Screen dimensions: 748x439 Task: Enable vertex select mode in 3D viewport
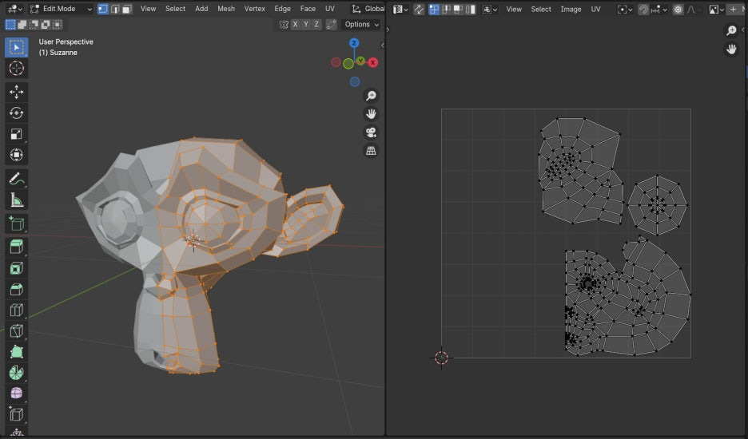(102, 9)
